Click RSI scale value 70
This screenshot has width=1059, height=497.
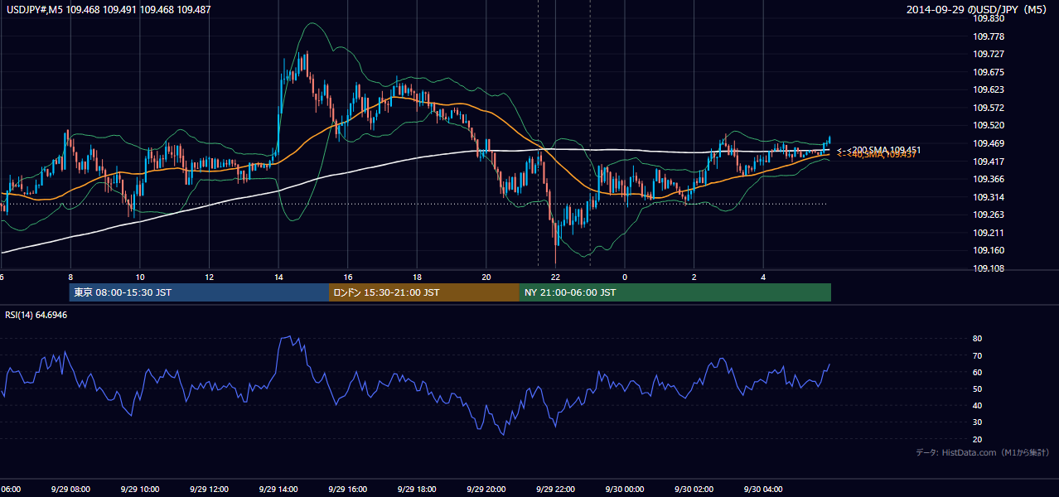click(x=977, y=355)
